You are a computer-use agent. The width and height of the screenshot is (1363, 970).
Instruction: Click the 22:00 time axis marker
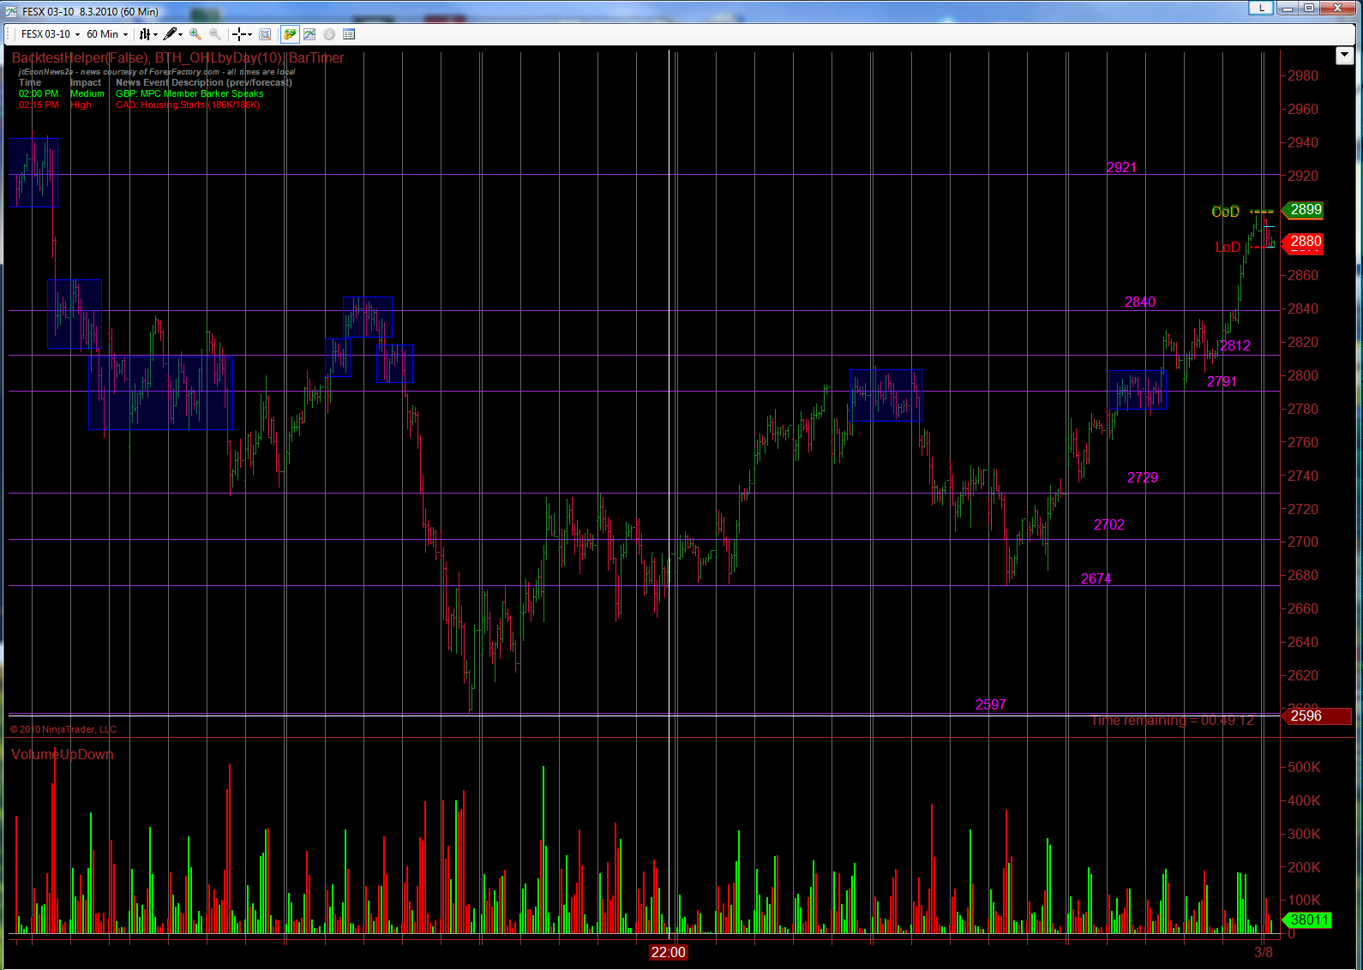coord(669,953)
